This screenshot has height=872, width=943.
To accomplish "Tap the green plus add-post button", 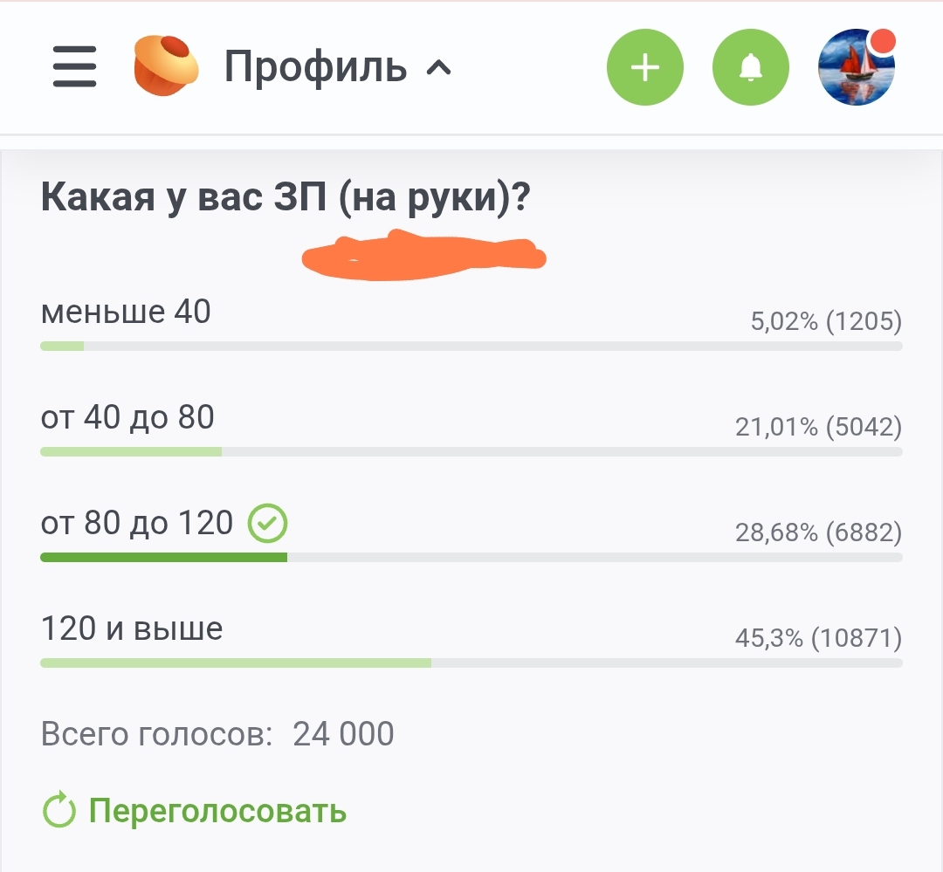I will pos(645,66).
